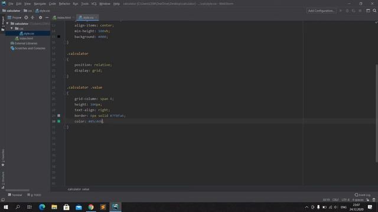Image resolution: width=378 pixels, height=212 pixels.
Task: Click the Run (play) icon in toolbar
Action: click(x=341, y=11)
